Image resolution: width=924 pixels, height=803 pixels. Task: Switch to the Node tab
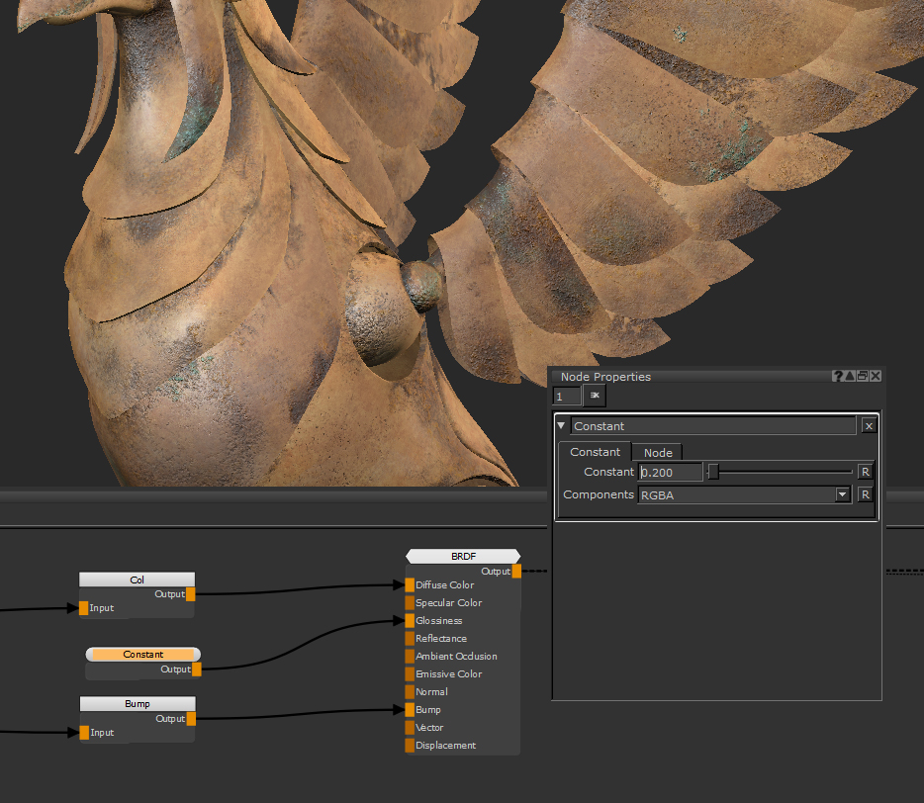[x=658, y=452]
